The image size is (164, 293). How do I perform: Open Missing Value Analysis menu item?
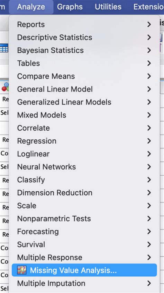pyautogui.click(x=84, y=270)
